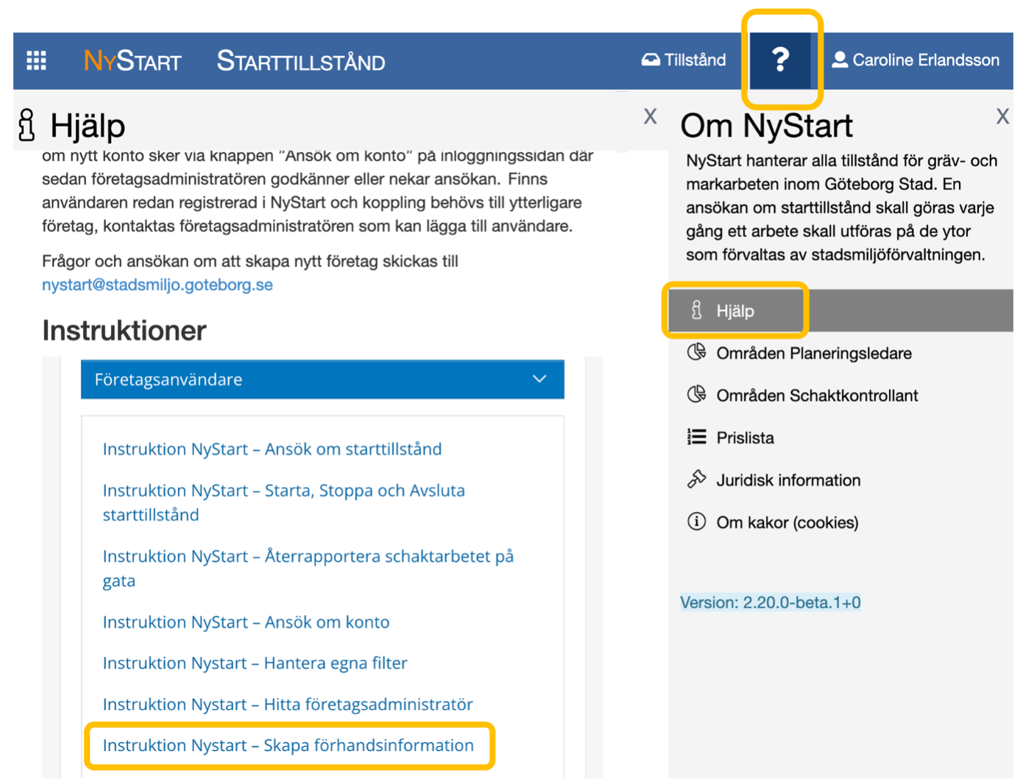This screenshot has width=1023, height=782.
Task: Click the helmet icon beside Tillstånd
Action: (x=651, y=60)
